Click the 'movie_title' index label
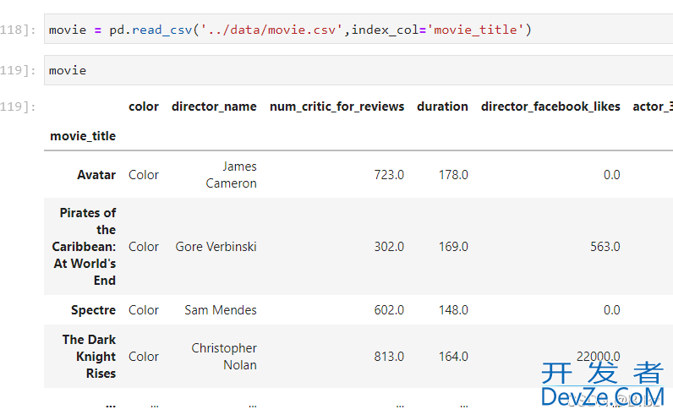Viewport: 673px width, 415px height. (83, 136)
